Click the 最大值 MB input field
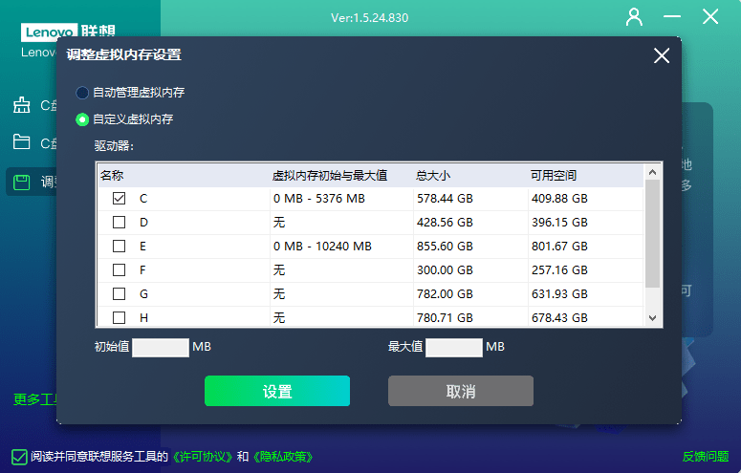 click(453, 347)
